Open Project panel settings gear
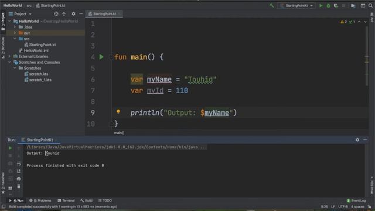Viewport: 375px width, 211px height. [73, 14]
